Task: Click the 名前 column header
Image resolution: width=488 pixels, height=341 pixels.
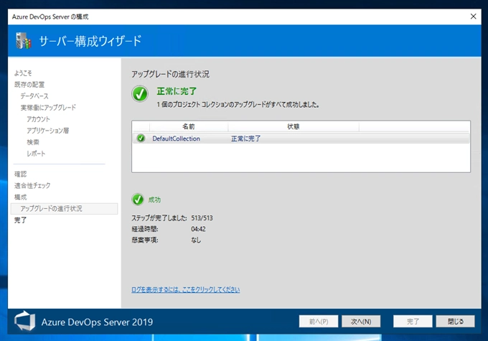Action: [x=189, y=126]
